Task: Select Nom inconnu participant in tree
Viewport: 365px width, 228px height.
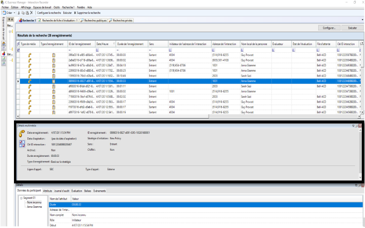Action: click(34, 202)
